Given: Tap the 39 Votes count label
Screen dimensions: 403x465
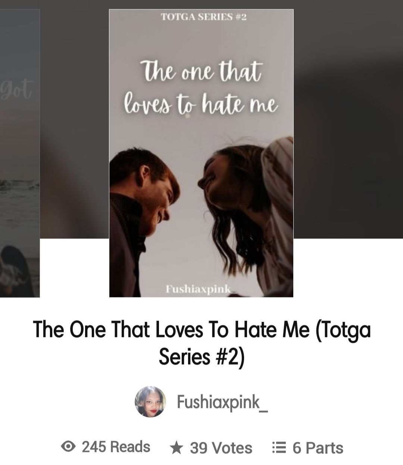Looking at the screenshot, I should (221, 448).
